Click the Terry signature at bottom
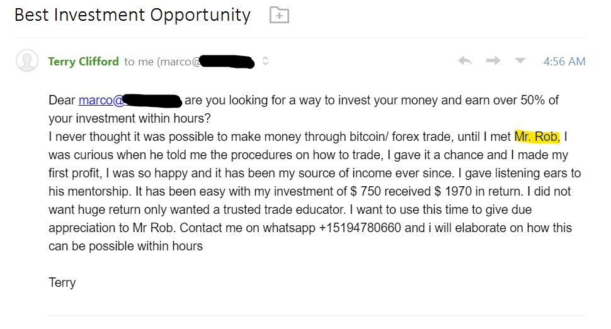Viewport: 611px width, 329px height. [x=62, y=282]
